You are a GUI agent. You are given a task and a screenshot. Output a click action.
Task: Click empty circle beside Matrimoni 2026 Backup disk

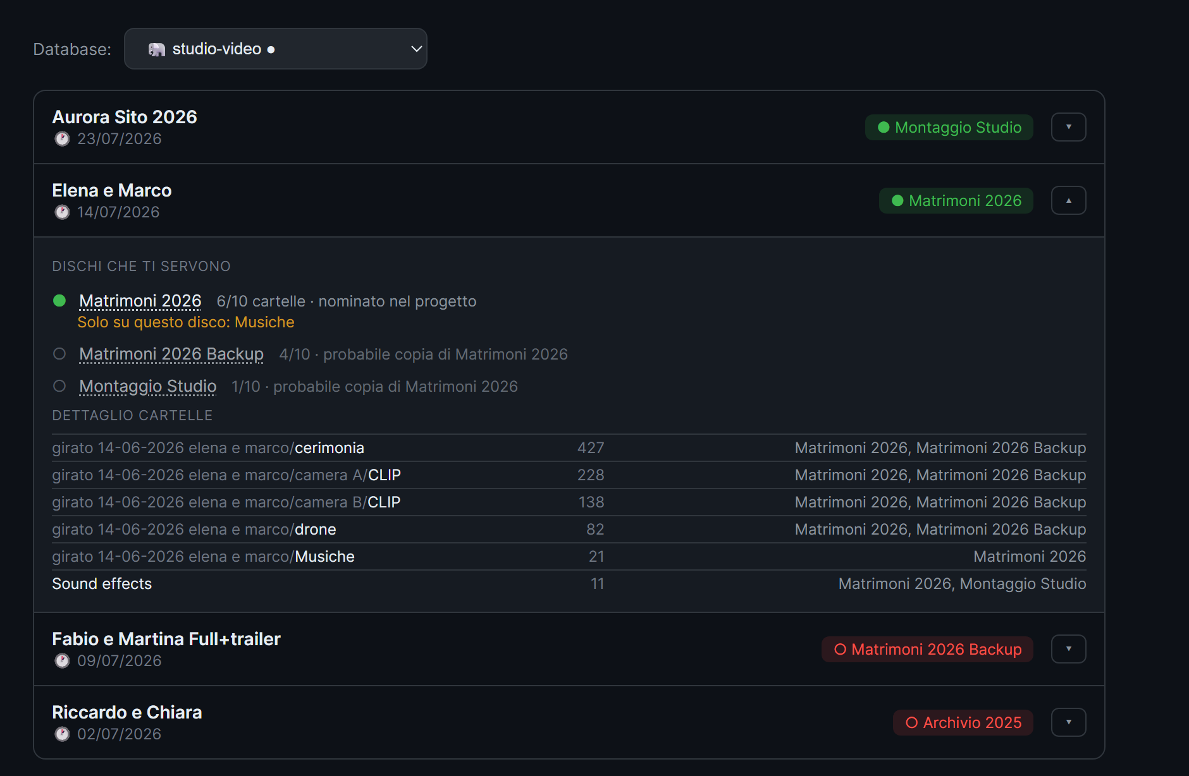point(59,354)
